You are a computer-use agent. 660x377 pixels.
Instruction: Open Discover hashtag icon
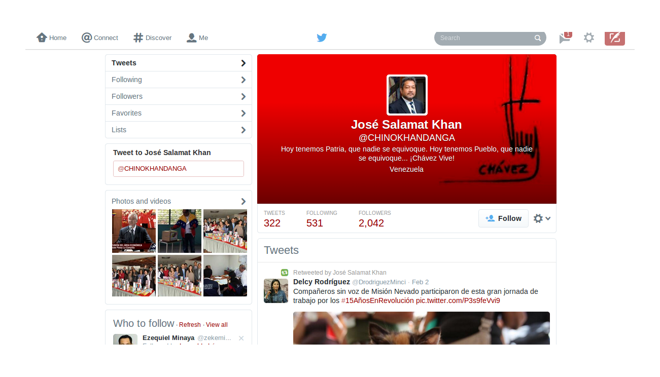tap(138, 37)
